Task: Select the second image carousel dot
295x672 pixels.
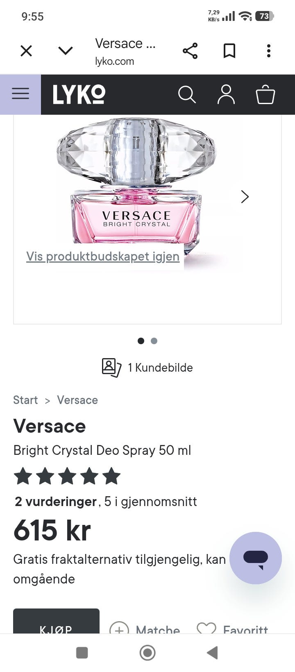Action: pyautogui.click(x=154, y=341)
